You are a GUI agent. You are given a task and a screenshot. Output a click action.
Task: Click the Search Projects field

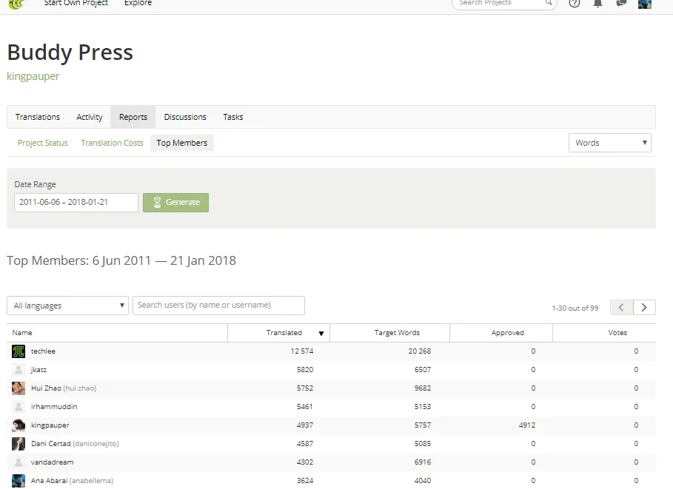504,4
